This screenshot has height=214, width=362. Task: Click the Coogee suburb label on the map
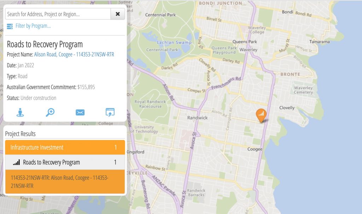(255, 149)
